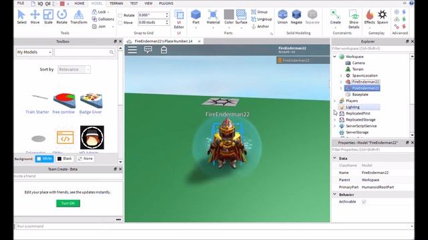Pick the Rotate tool
The image size is (428, 240).
tap(62, 17)
